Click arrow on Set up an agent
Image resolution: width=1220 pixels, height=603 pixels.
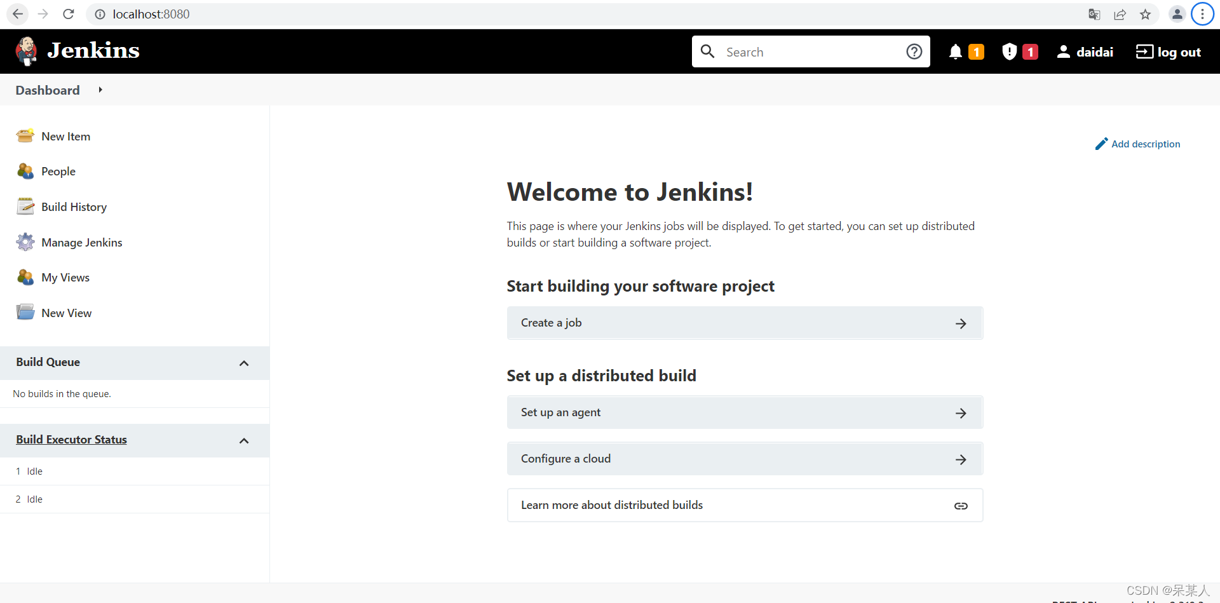(x=961, y=413)
